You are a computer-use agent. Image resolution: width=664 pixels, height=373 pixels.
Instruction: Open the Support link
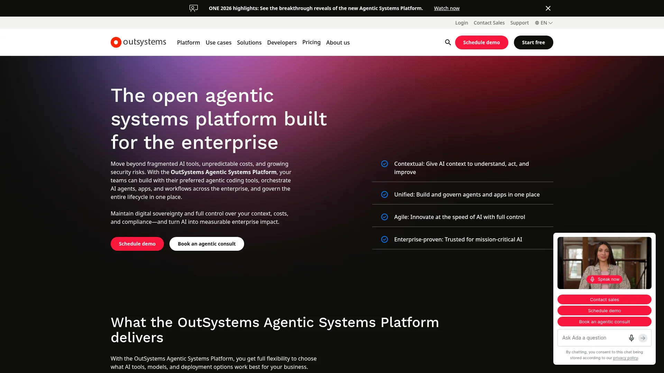pyautogui.click(x=519, y=23)
